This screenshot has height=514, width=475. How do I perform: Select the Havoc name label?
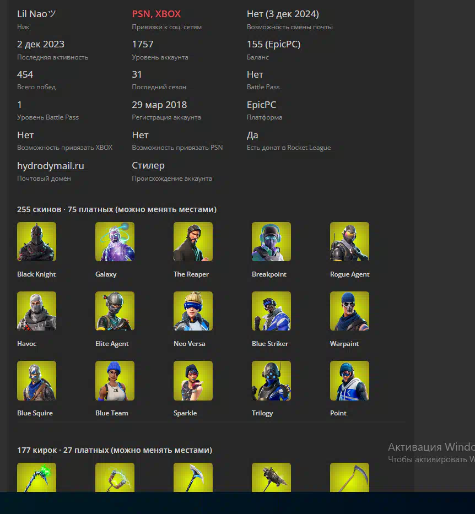click(26, 344)
